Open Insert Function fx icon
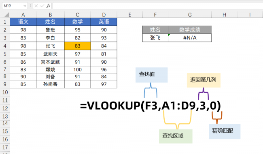 (x=48, y=6)
